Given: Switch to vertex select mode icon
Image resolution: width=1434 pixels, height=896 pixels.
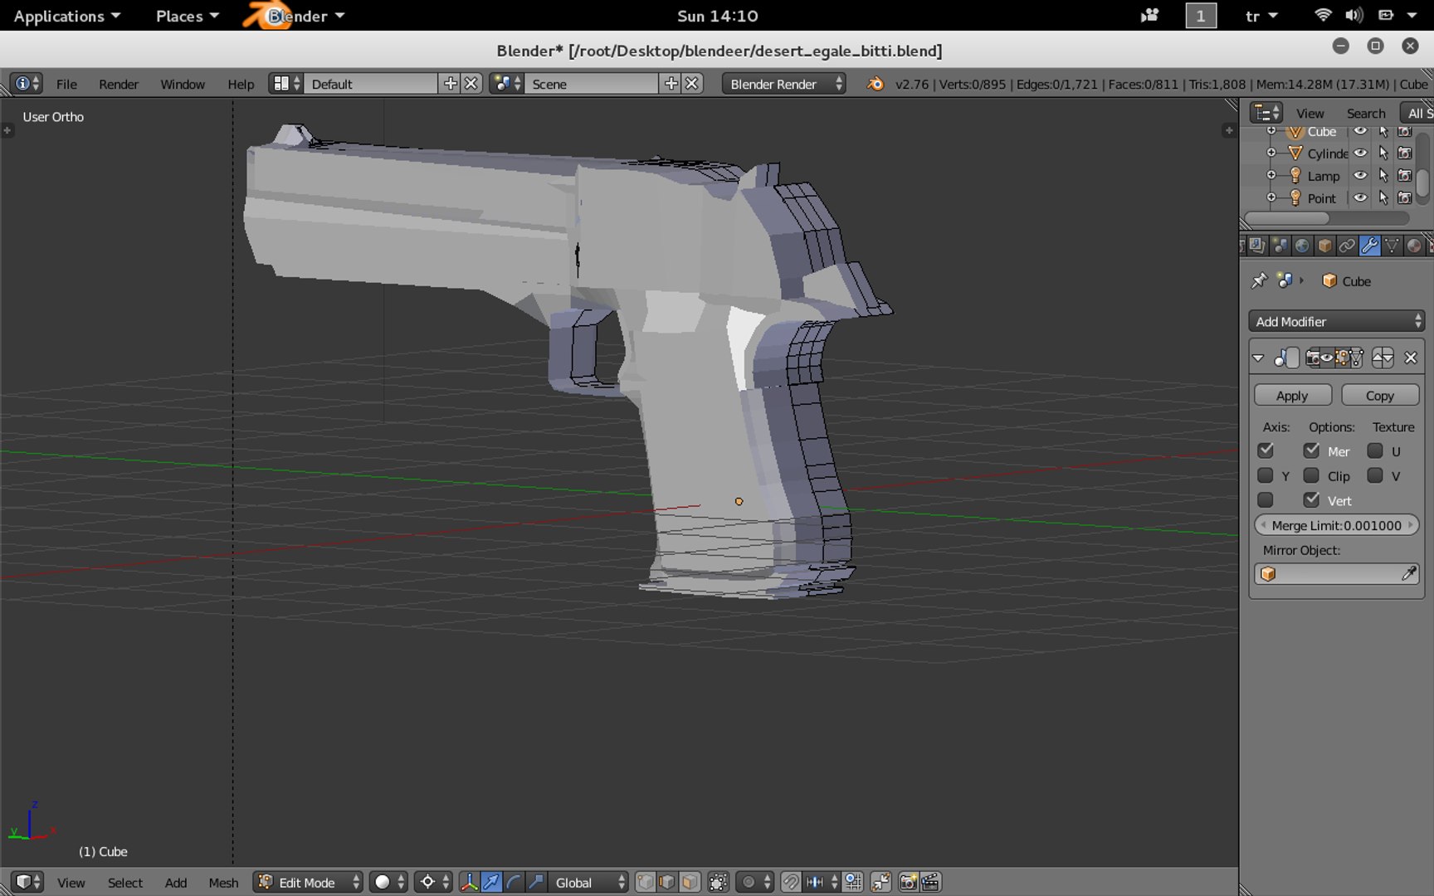Looking at the screenshot, I should coord(646,882).
